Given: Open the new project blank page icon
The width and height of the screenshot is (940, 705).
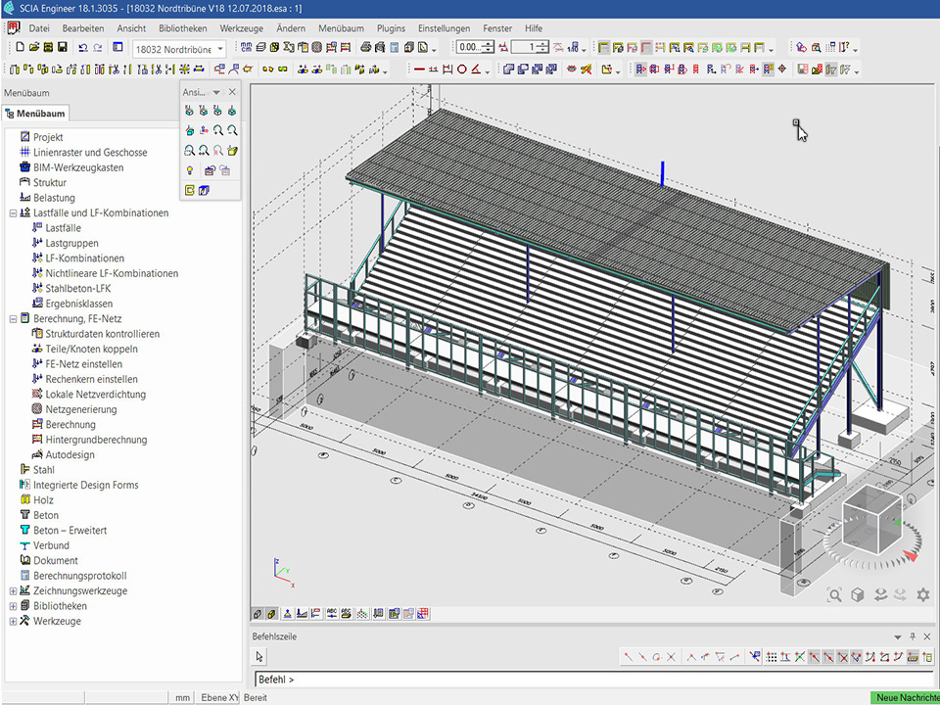Looking at the screenshot, I should (x=21, y=47).
